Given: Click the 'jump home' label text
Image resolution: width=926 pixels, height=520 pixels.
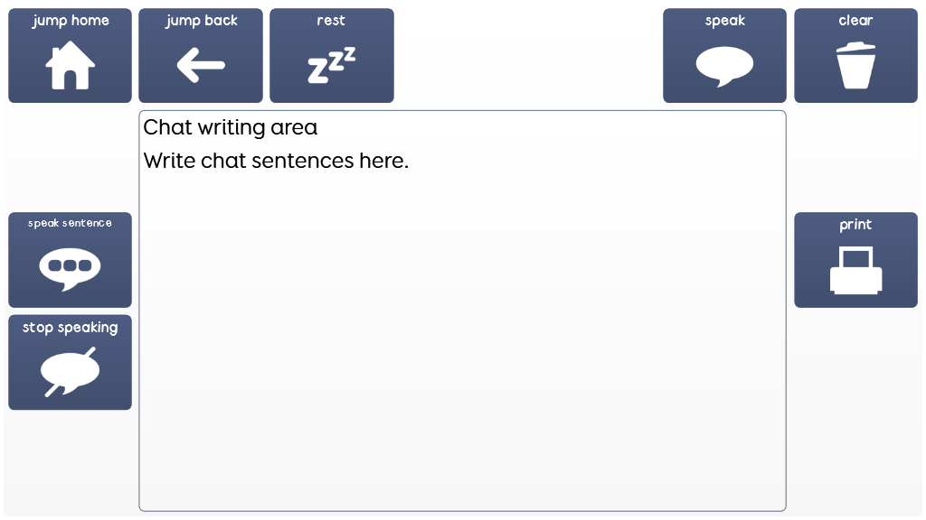Looking at the screenshot, I should (71, 21).
